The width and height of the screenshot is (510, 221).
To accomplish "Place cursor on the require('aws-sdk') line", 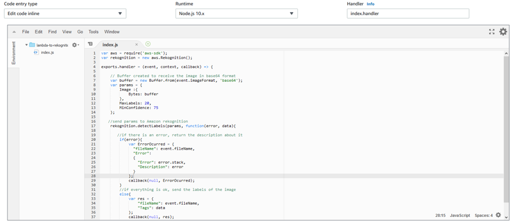I will pyautogui.click(x=134, y=53).
